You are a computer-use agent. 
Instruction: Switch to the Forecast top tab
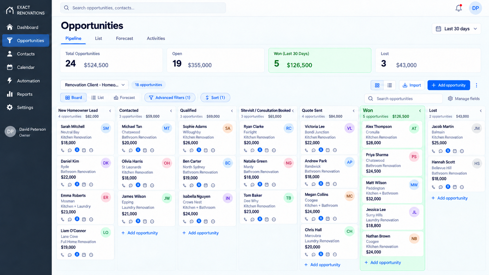(x=124, y=38)
